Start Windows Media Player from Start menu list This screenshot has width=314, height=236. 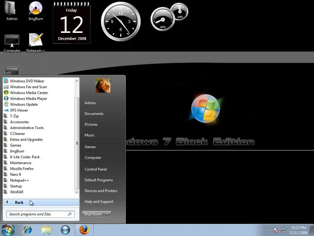[25, 99]
